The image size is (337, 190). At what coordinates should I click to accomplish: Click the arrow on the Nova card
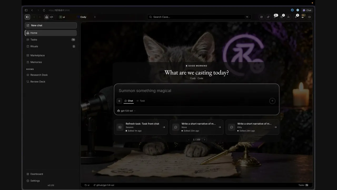[x=220, y=127]
